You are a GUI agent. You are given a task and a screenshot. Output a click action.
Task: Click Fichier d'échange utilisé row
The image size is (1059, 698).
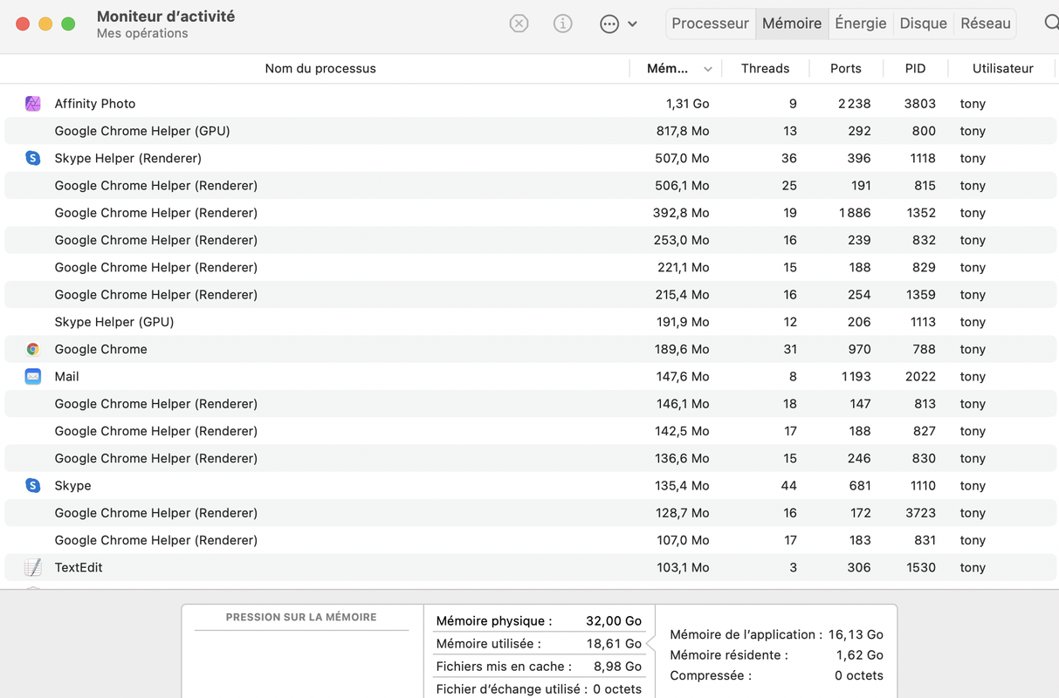(539, 689)
